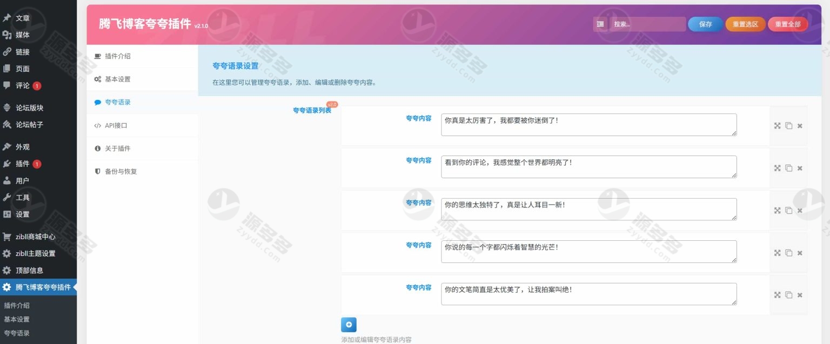830x344 pixels.
Task: Click the expand-all icon beside search box
Action: (x=600, y=24)
